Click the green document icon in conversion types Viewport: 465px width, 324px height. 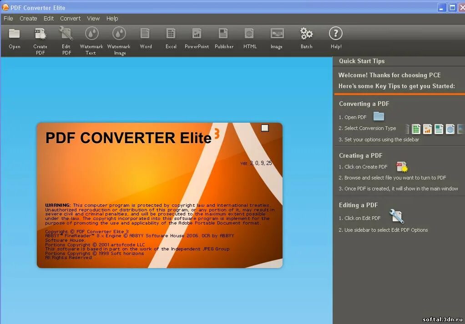tap(439, 129)
